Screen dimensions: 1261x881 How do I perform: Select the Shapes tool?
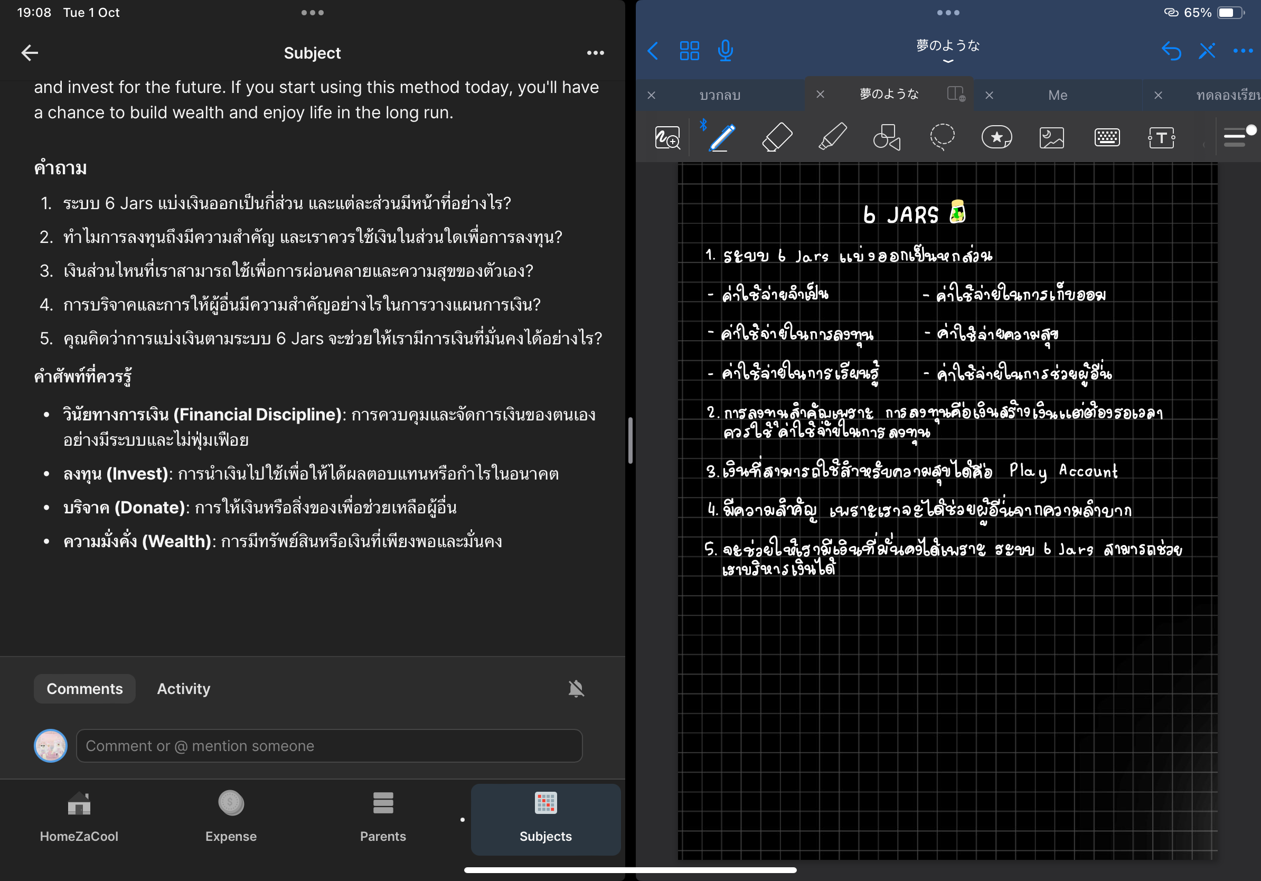(x=887, y=137)
